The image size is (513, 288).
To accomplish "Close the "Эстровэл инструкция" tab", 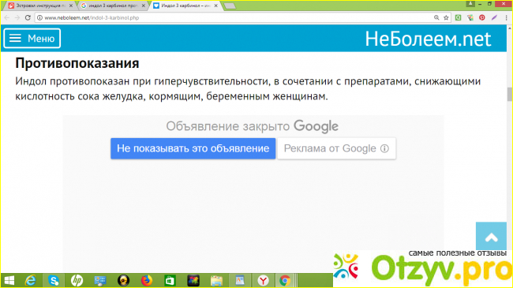I will [x=71, y=6].
